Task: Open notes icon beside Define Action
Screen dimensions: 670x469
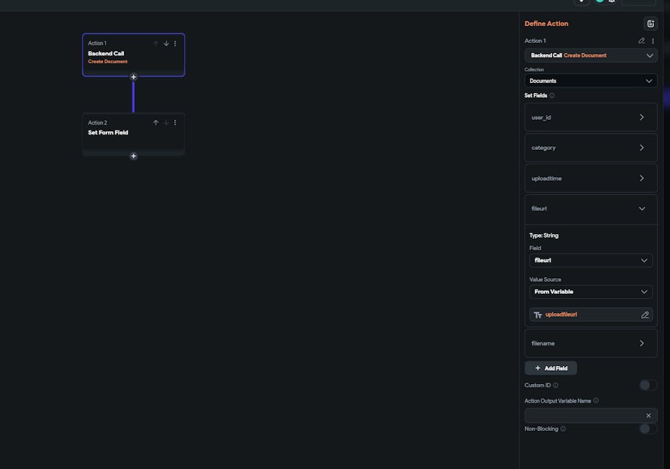Action: click(x=651, y=24)
